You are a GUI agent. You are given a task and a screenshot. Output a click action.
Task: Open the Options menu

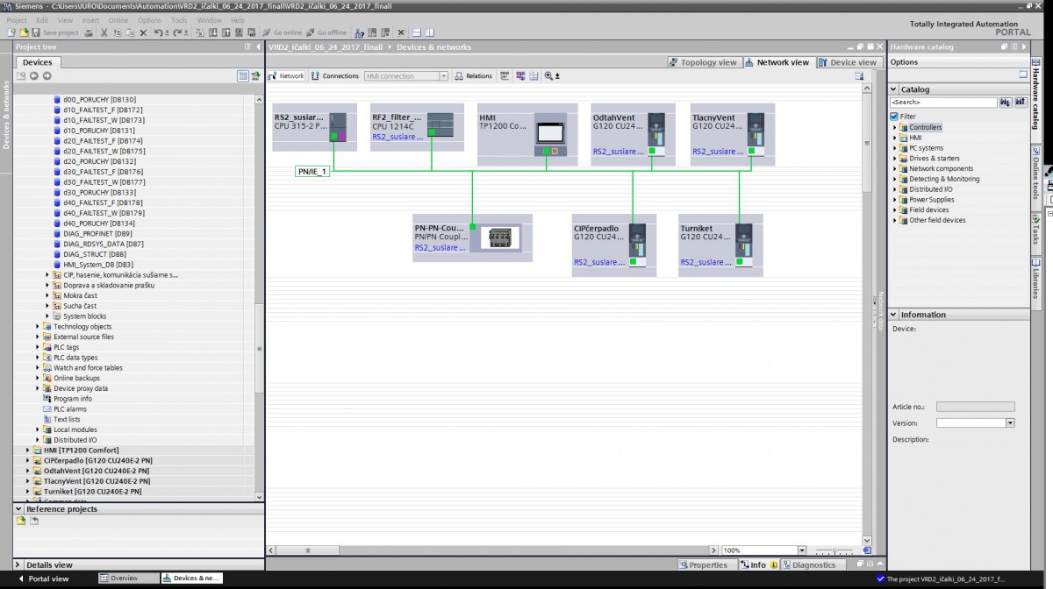click(x=149, y=20)
